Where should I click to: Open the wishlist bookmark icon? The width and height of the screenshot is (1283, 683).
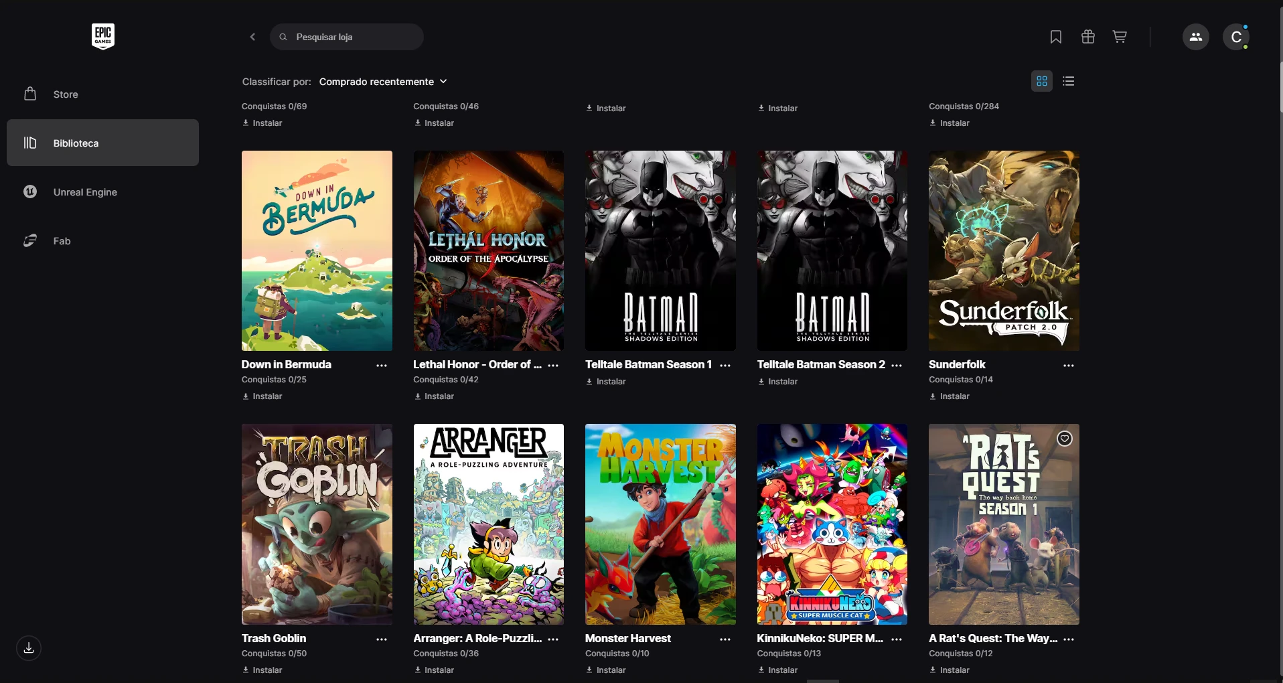tap(1056, 37)
